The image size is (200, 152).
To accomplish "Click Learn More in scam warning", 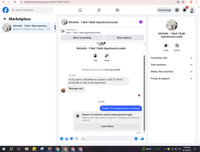I will coord(108,126).
